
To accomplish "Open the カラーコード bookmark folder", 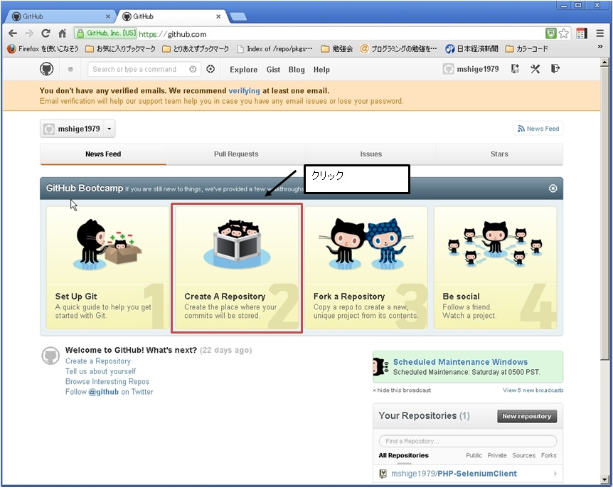I will [527, 49].
